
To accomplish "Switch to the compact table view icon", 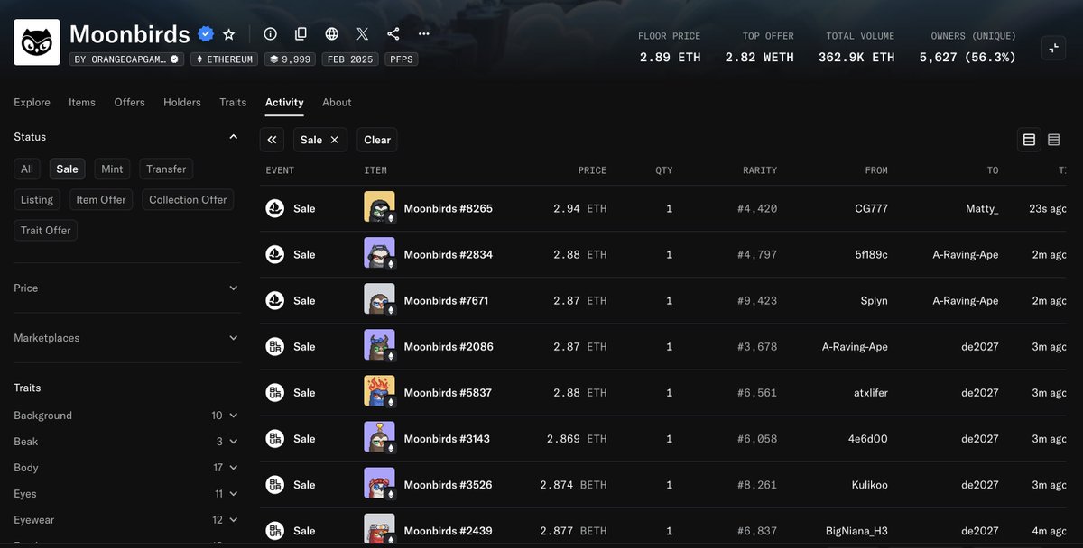I will click(x=1053, y=140).
